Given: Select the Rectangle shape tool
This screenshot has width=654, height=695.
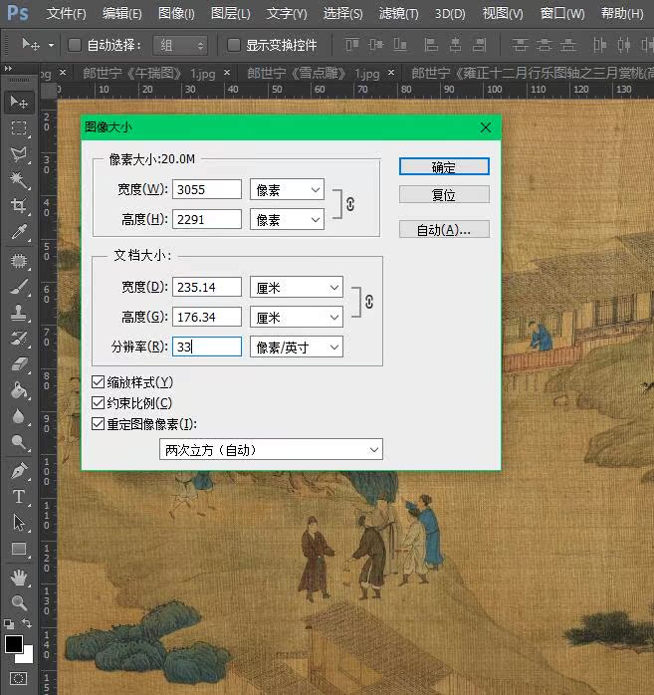Looking at the screenshot, I should [x=19, y=549].
